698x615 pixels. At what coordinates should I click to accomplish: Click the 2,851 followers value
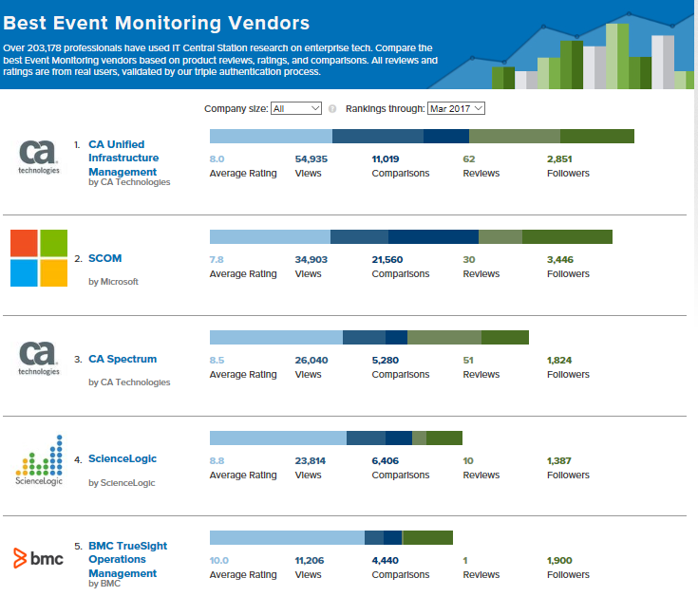coord(559,158)
